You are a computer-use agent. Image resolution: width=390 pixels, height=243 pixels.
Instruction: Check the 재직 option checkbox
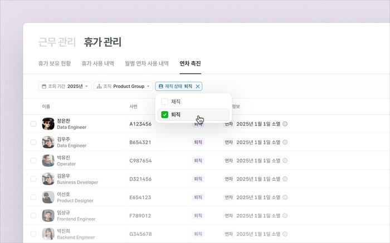coord(165,102)
